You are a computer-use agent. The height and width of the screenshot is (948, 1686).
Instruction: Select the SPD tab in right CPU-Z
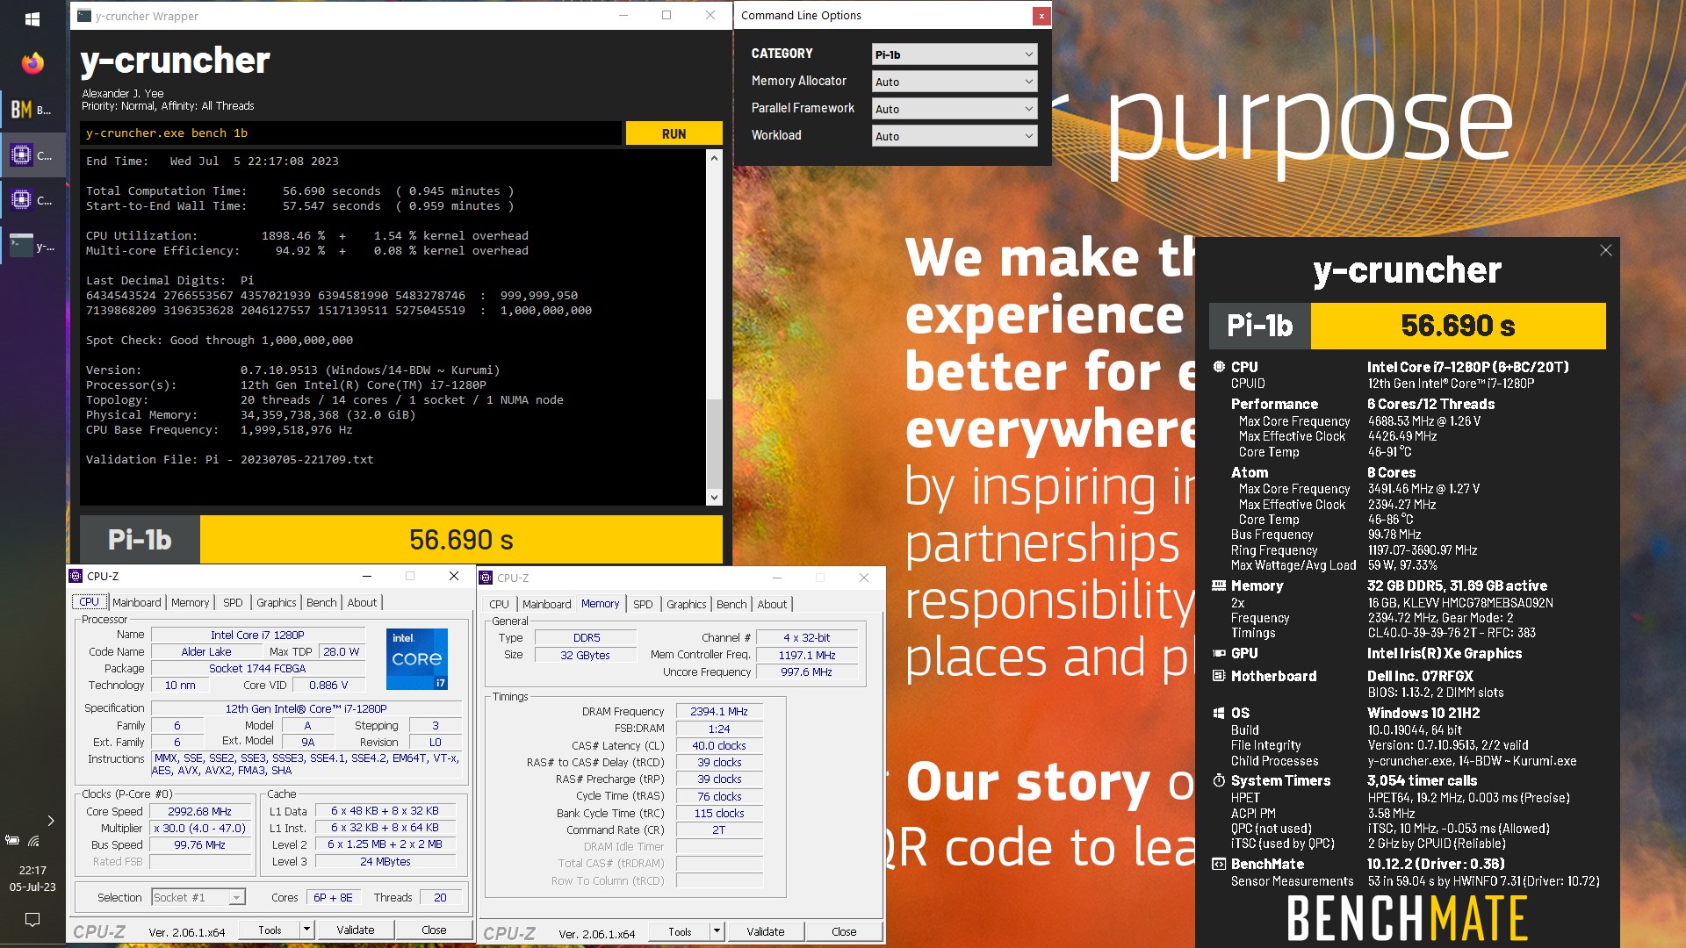coord(643,604)
